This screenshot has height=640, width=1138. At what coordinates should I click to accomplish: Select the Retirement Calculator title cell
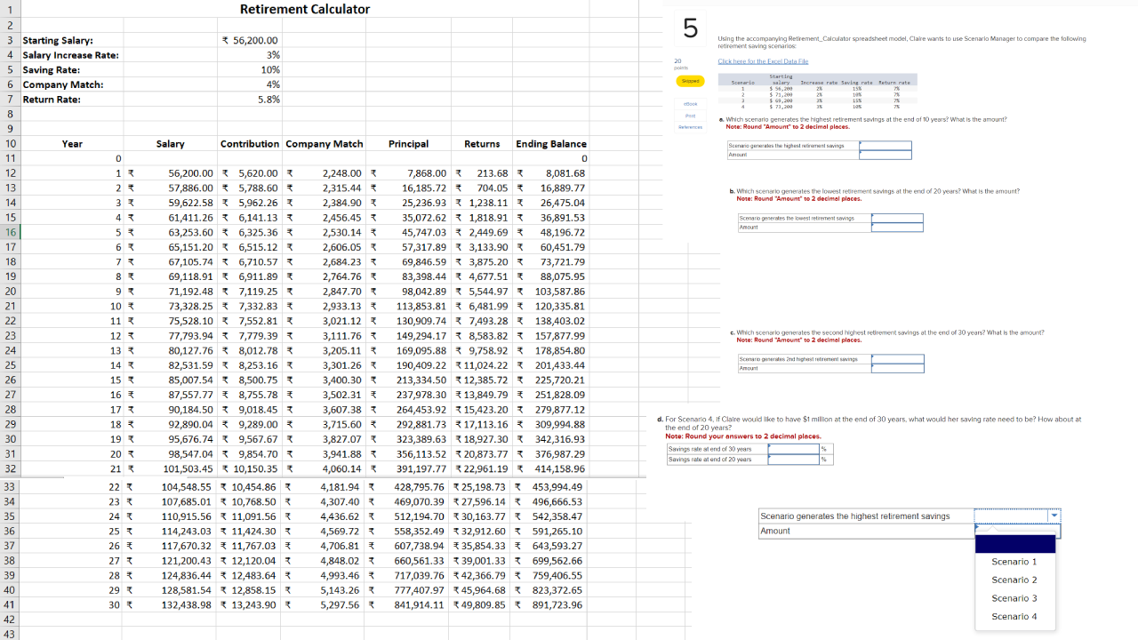tap(305, 9)
